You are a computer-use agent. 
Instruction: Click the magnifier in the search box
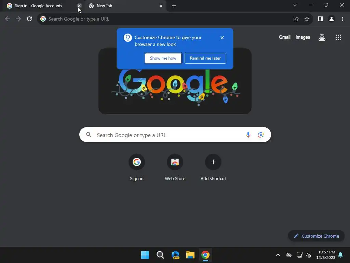click(89, 134)
